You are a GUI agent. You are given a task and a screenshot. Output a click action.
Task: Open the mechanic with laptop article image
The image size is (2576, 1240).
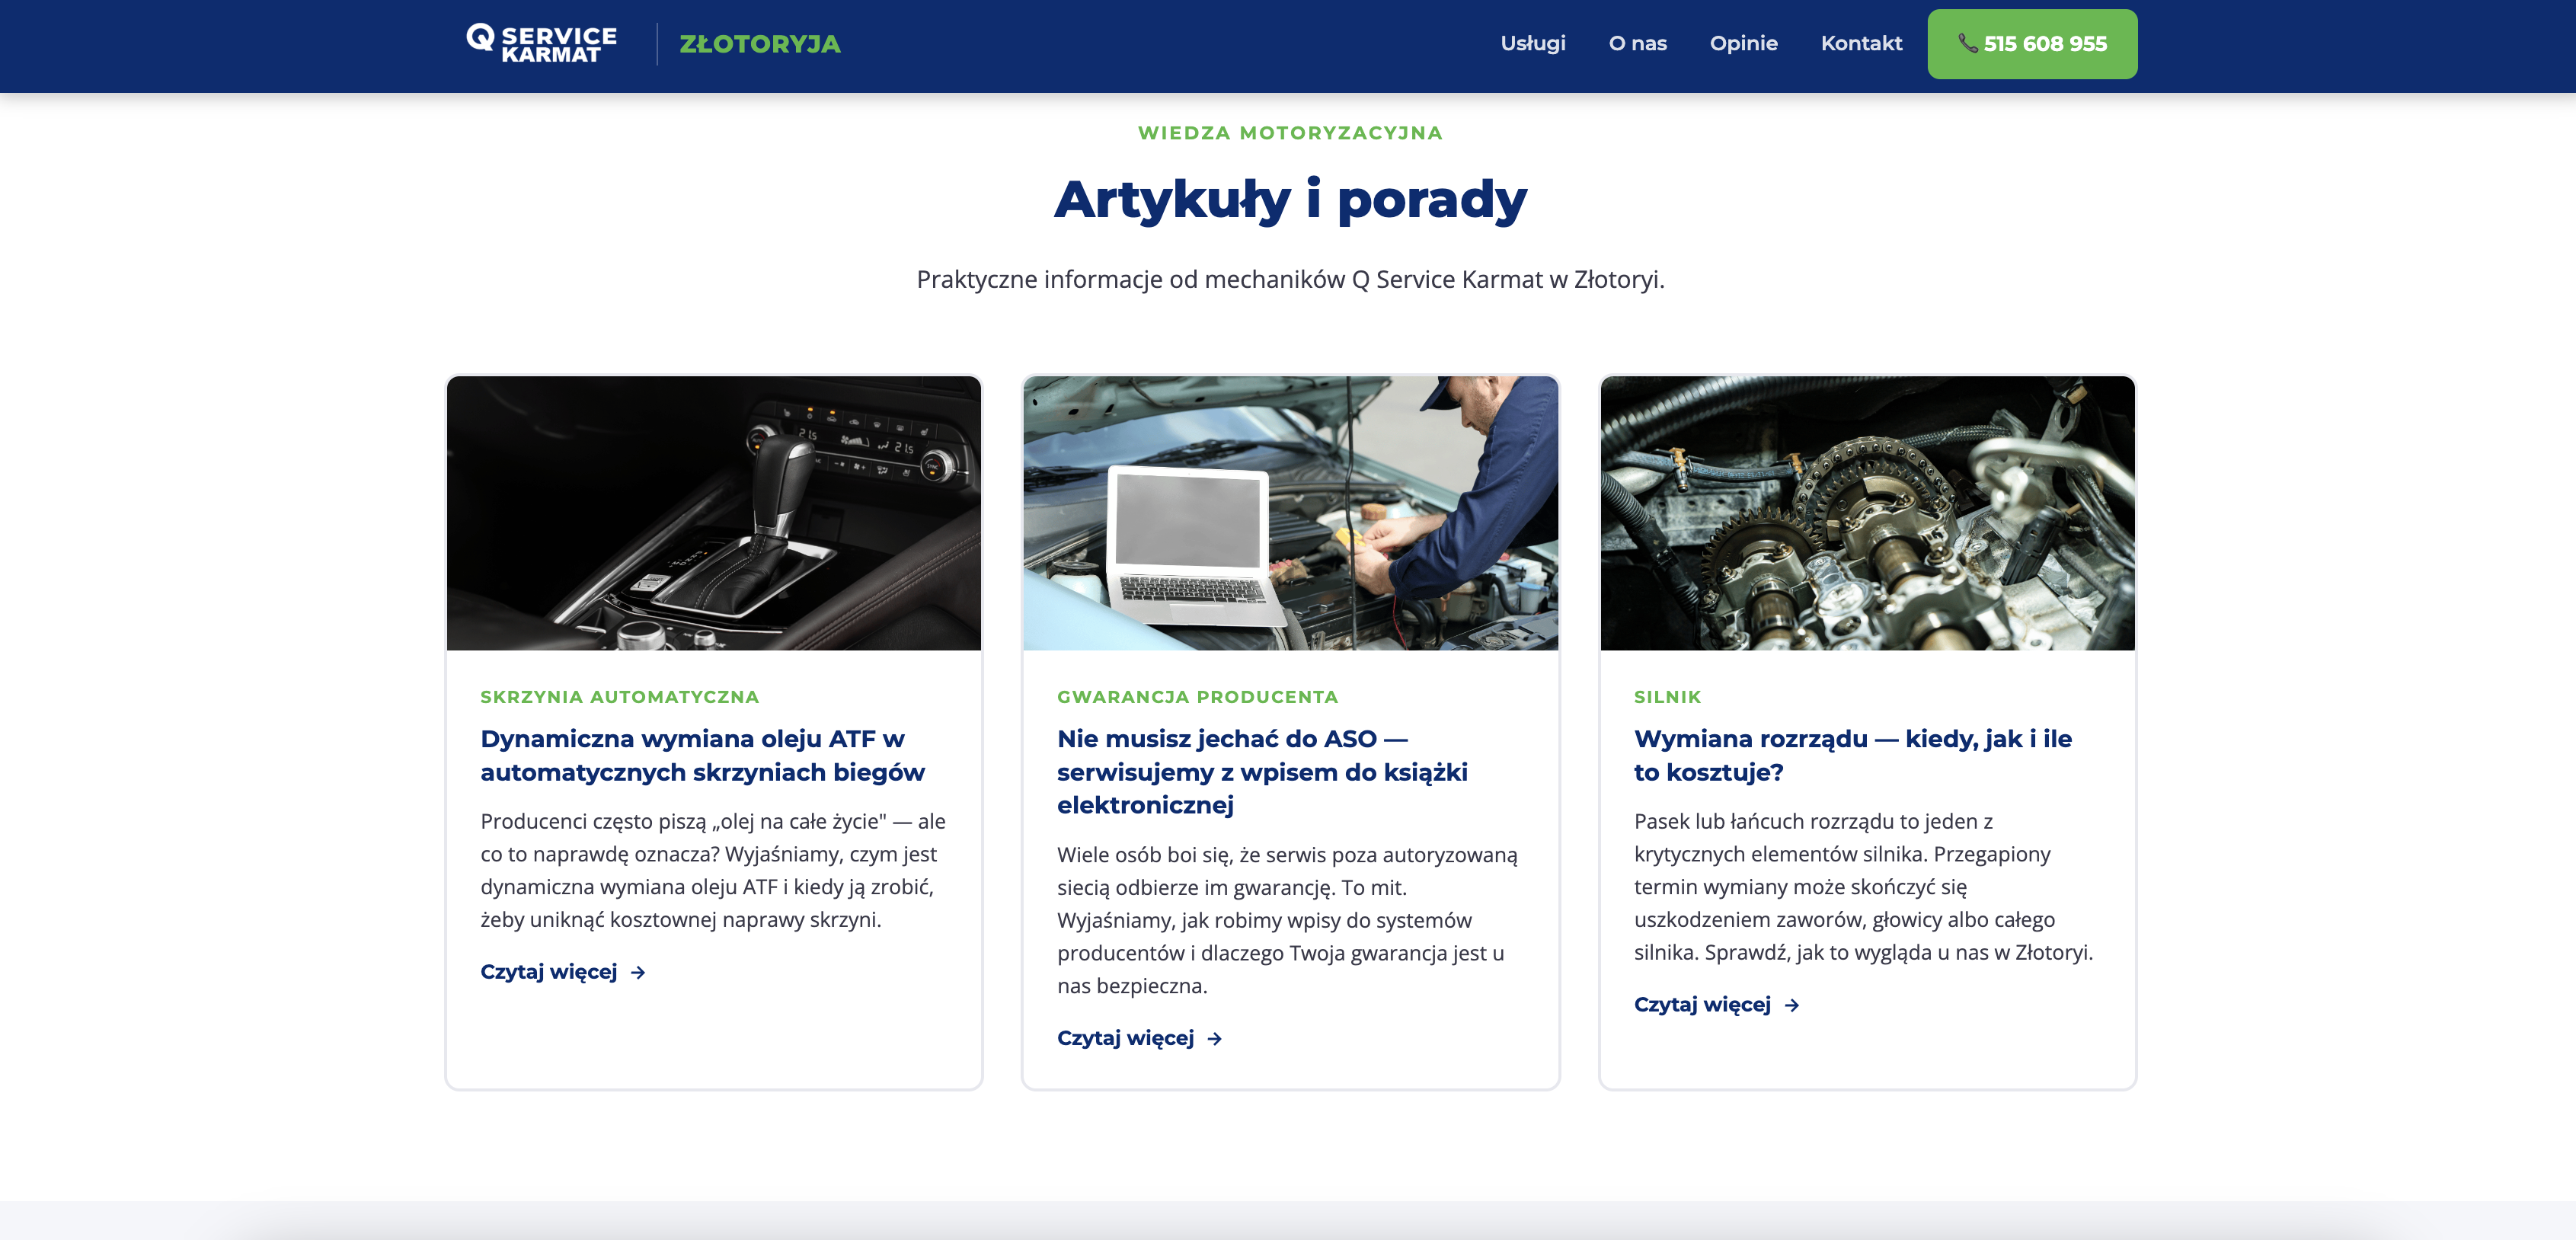pyautogui.click(x=1290, y=513)
